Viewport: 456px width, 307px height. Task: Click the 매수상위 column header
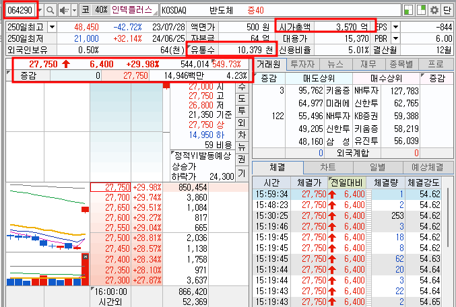pos(386,78)
